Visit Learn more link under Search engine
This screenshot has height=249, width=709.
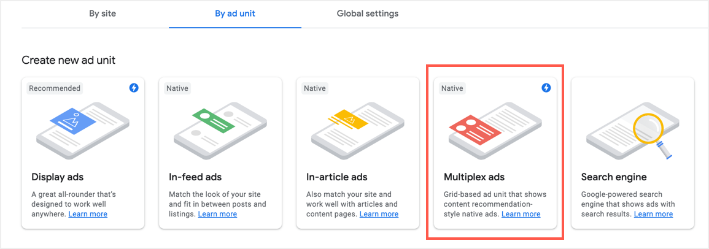pyautogui.click(x=653, y=214)
